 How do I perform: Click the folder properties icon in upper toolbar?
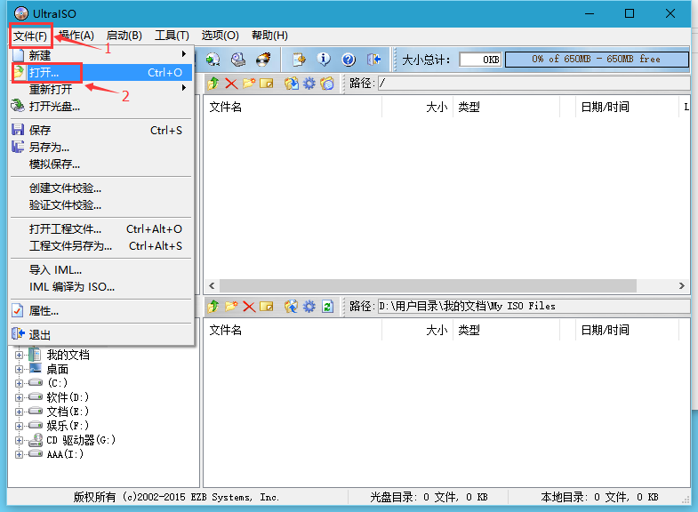click(x=327, y=84)
